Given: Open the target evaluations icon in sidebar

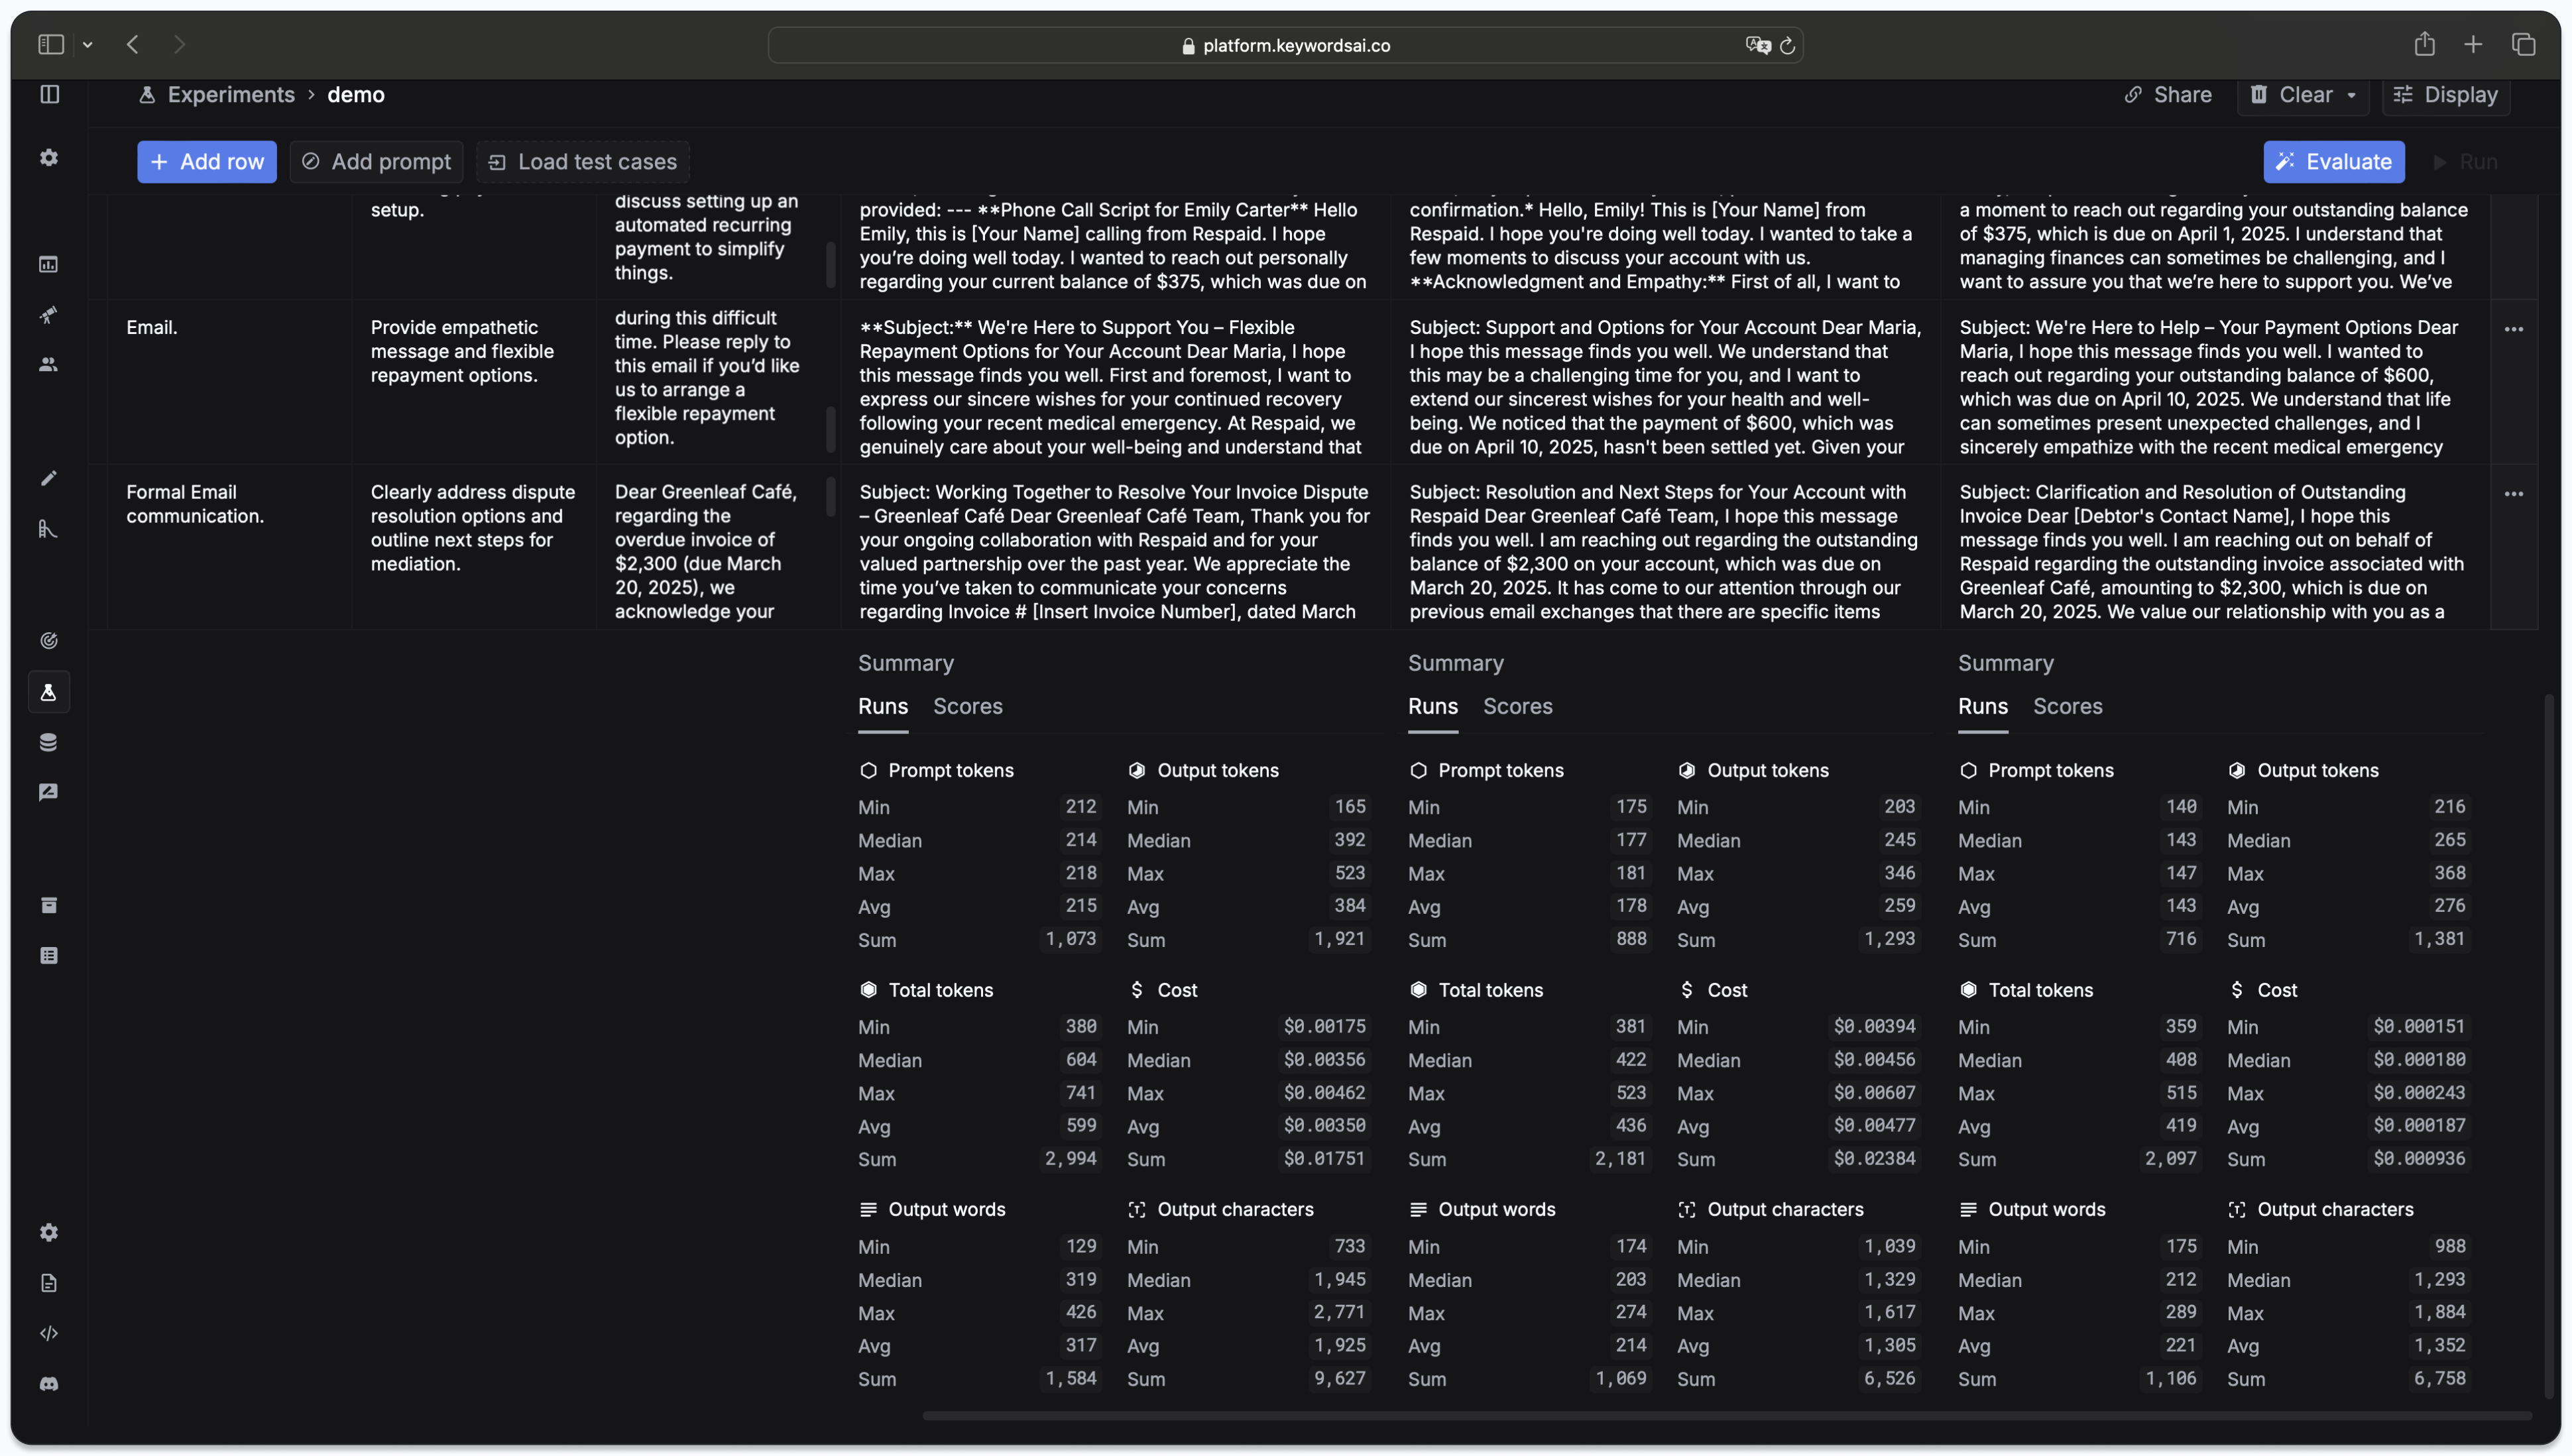Looking at the screenshot, I should click(x=49, y=641).
